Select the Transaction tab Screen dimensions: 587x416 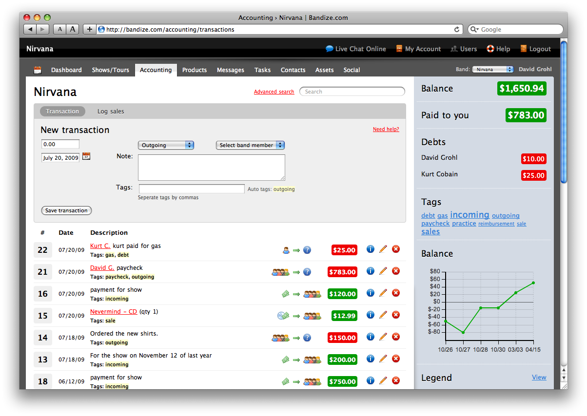click(62, 112)
